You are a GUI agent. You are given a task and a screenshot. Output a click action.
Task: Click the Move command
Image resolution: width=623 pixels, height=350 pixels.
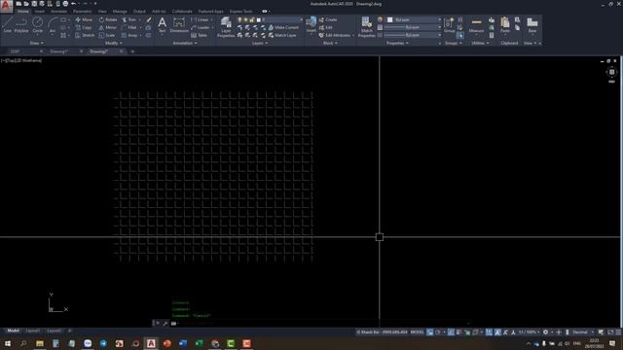(84, 19)
